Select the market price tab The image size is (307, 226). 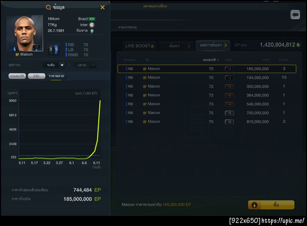point(56,76)
